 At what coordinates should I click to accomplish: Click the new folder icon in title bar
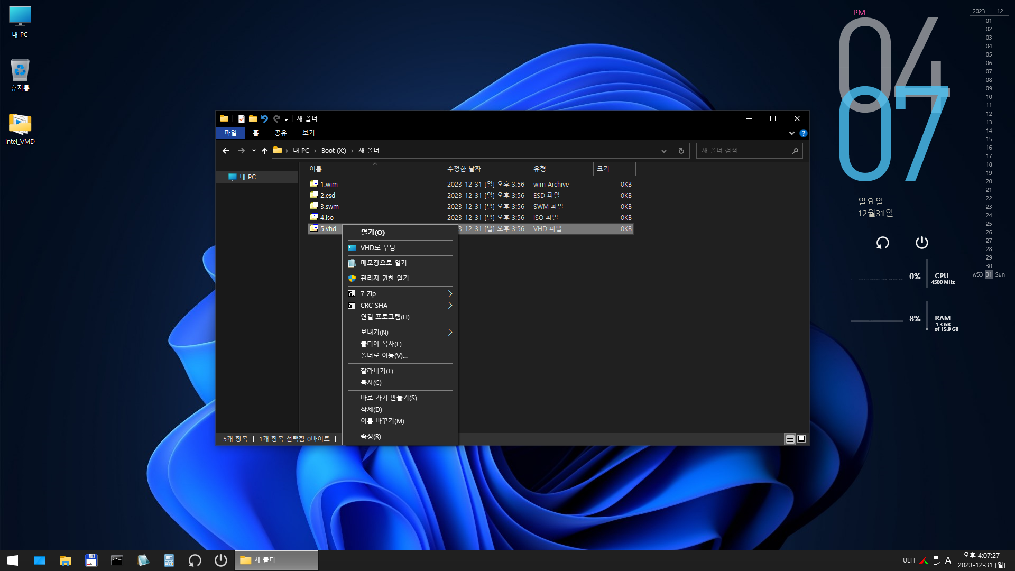coord(253,119)
